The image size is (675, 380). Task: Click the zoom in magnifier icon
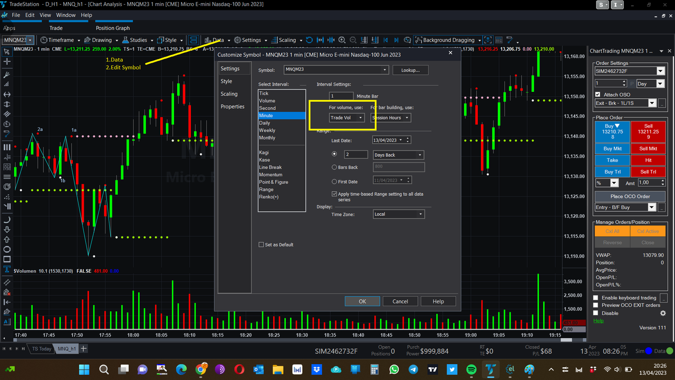click(342, 40)
